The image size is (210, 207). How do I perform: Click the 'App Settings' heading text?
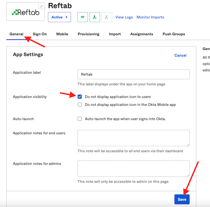28,54
